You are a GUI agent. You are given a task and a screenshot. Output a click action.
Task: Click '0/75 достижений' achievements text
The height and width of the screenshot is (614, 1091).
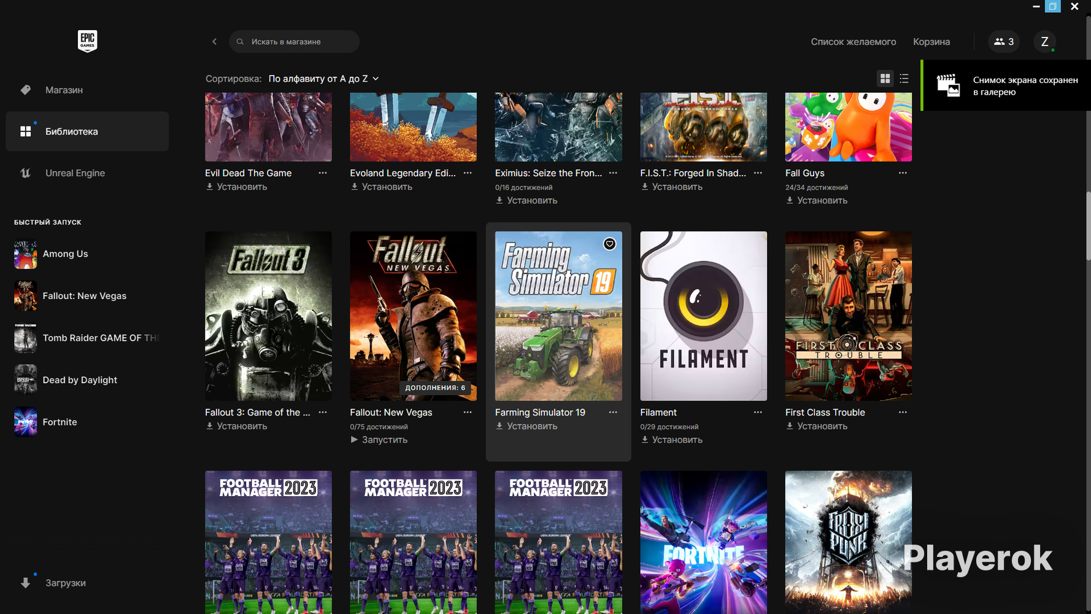pos(379,427)
